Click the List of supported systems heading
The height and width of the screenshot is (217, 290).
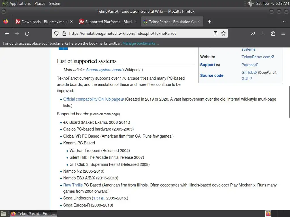tap(87, 61)
